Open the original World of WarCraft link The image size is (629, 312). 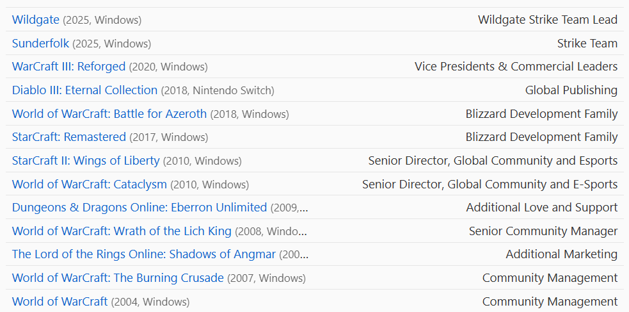[60, 302]
